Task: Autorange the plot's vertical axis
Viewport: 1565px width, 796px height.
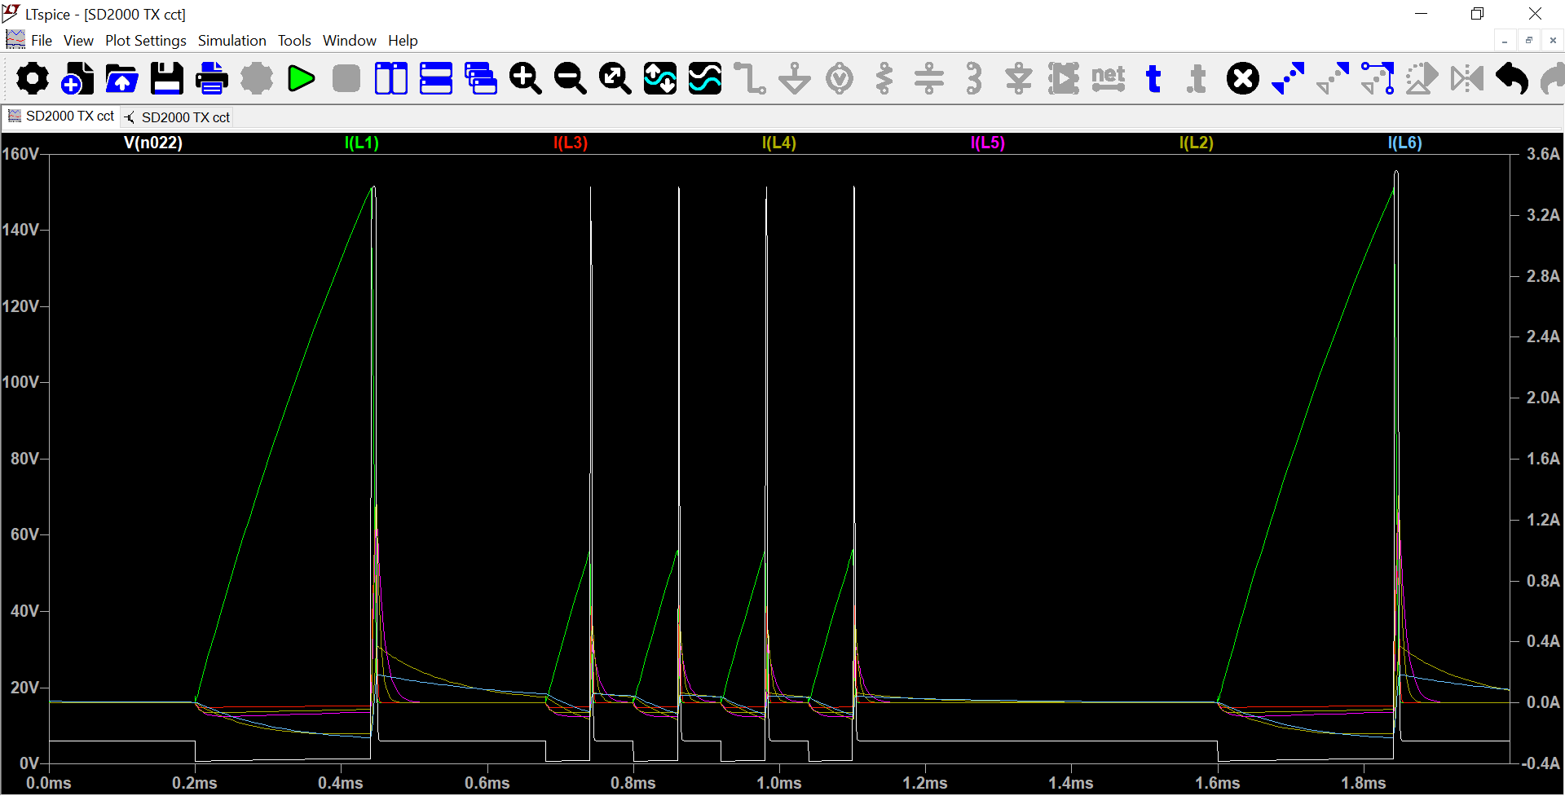Action: pyautogui.click(x=660, y=79)
